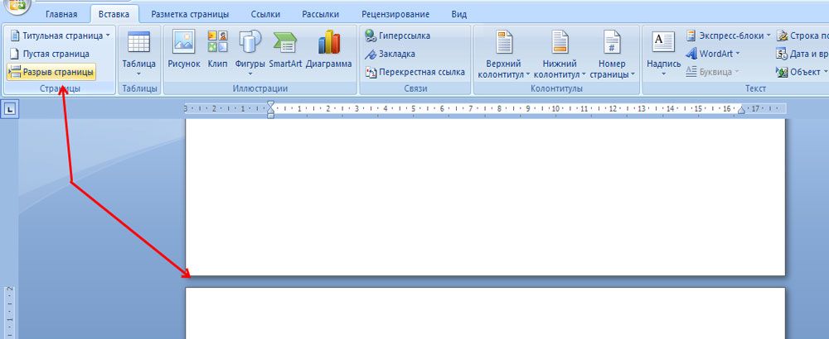Image resolution: width=829 pixels, height=339 pixels.
Task: Click the Разрыв страницы button
Action: (50, 71)
